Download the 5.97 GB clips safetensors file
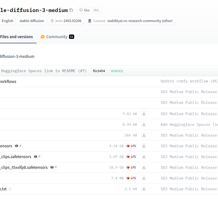The image size is (218, 218). click(144, 157)
